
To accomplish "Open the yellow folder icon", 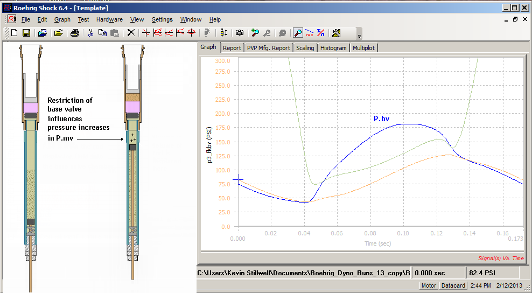I will [x=59, y=33].
